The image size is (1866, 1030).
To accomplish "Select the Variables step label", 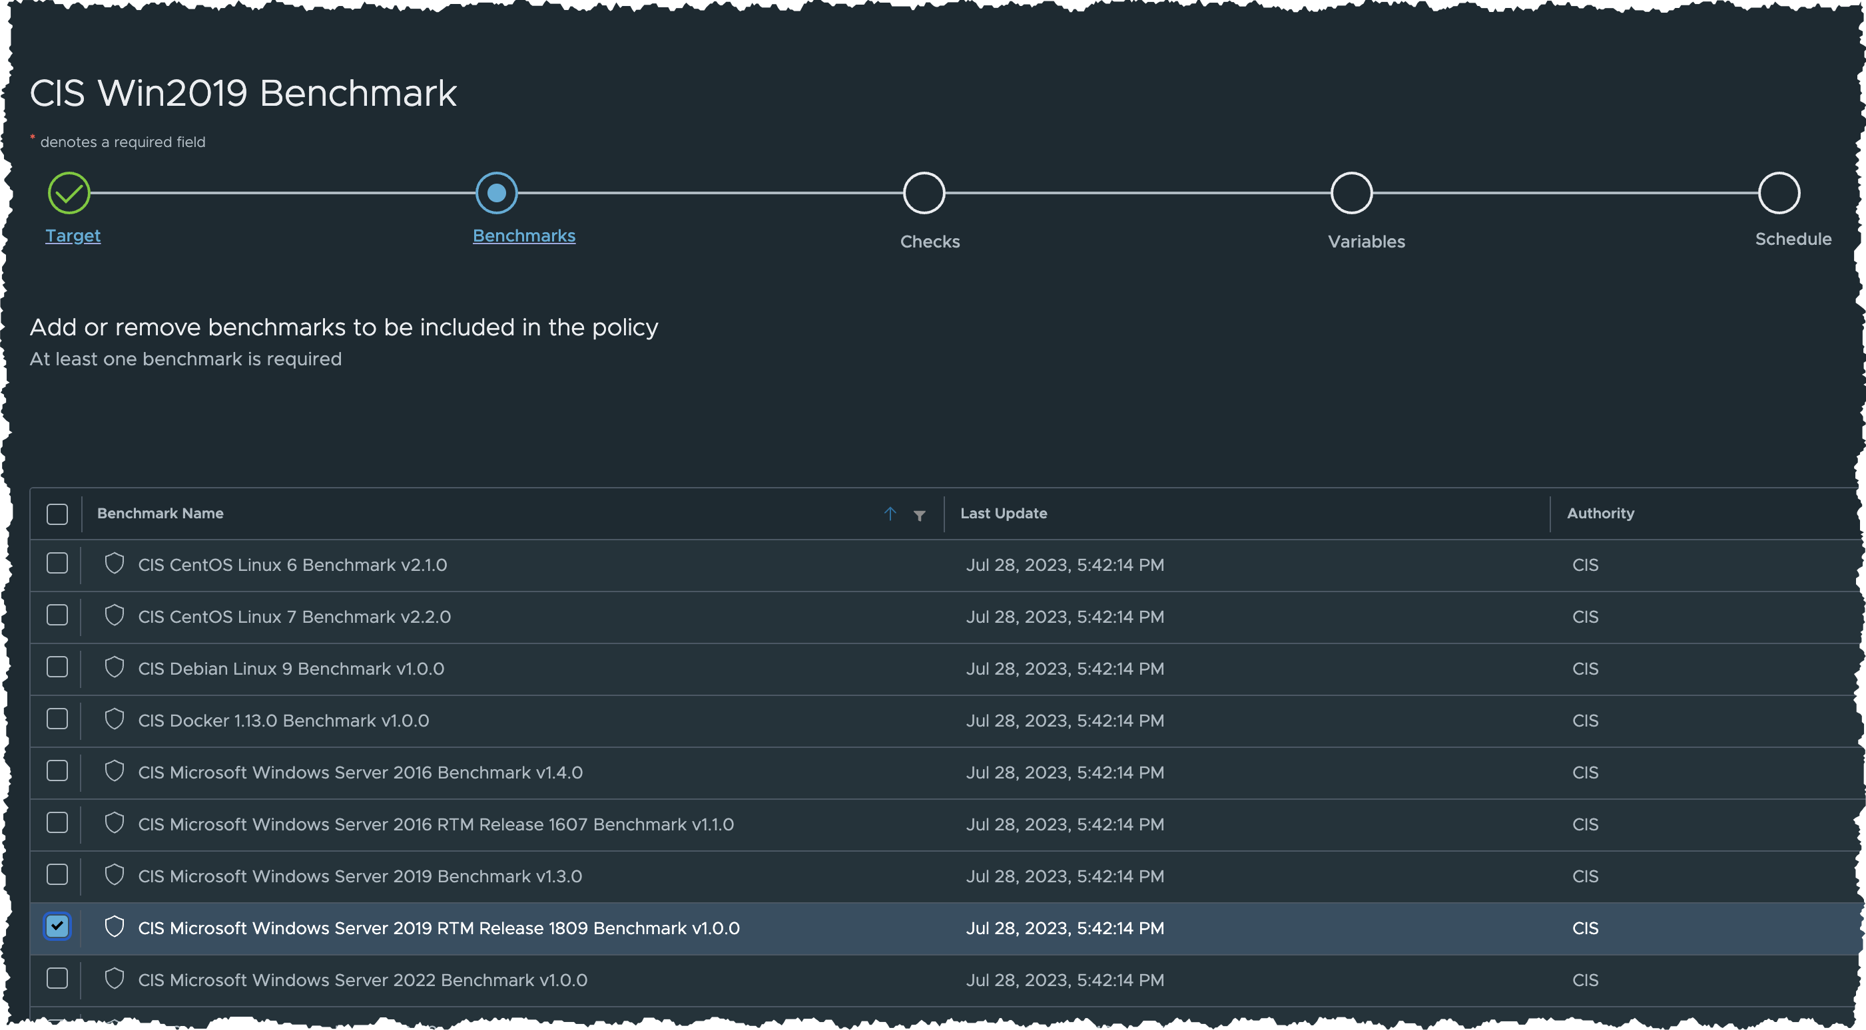I will [x=1366, y=242].
